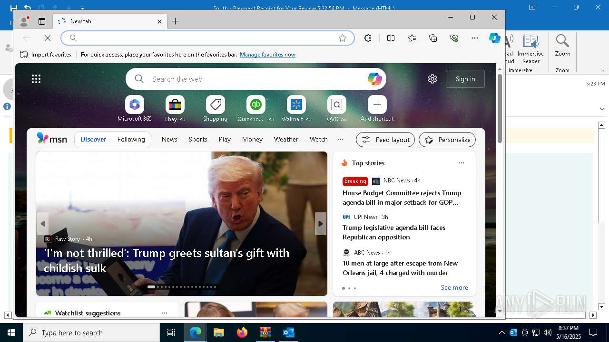This screenshot has width=609, height=342.
Task: Open Watch category
Action: click(318, 139)
